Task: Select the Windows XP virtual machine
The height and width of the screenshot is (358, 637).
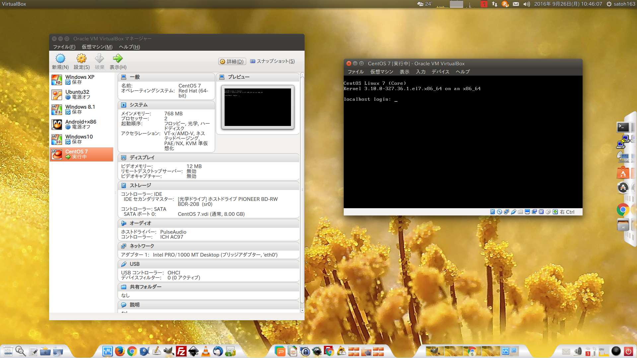Action: coord(81,80)
